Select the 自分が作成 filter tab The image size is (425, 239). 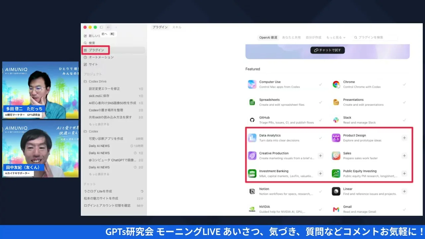pyautogui.click(x=313, y=38)
